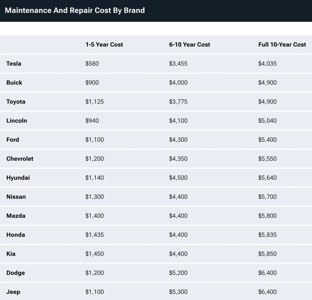Click the Lincoln brand name
Viewport: 312px width, 300px height.
(17, 121)
